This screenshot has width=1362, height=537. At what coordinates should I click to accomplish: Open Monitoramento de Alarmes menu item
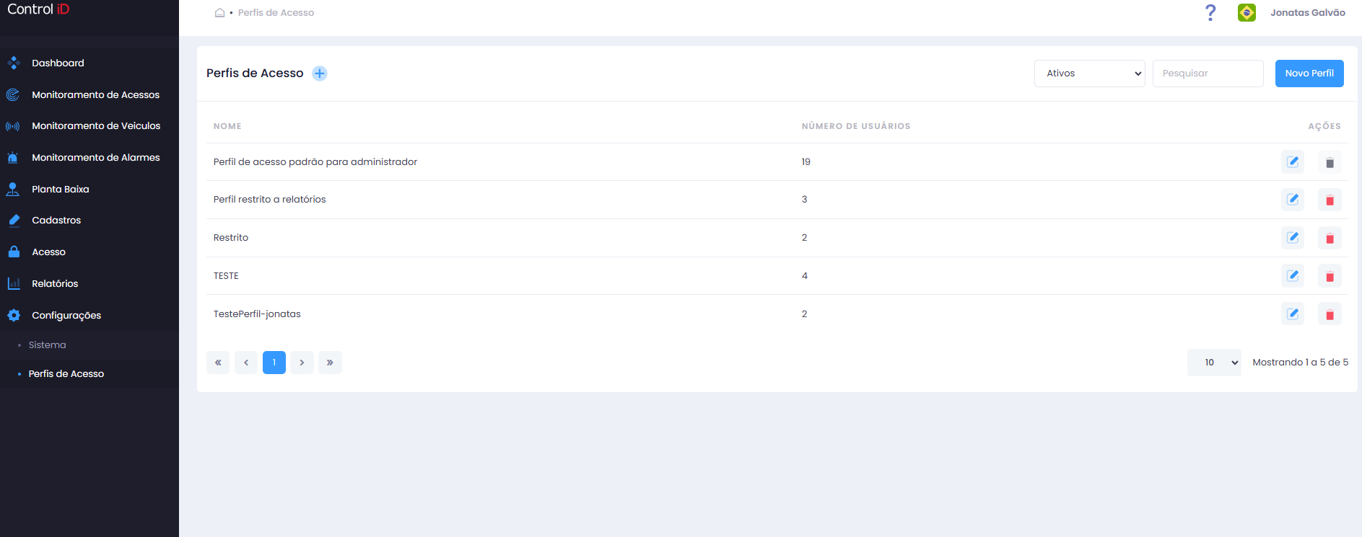(96, 157)
